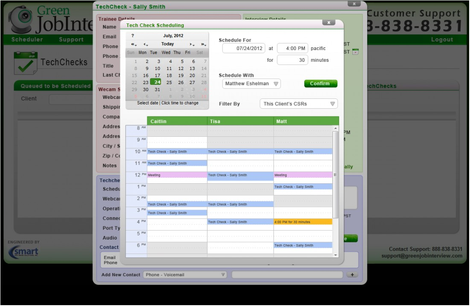Open Matt's 1 PM Tech Check appointment
The image size is (470, 306).
point(303,187)
